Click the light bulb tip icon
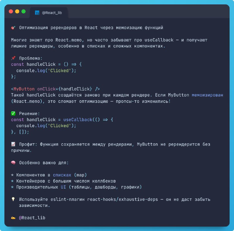The width and height of the screenshot is (234, 231). click(13, 199)
